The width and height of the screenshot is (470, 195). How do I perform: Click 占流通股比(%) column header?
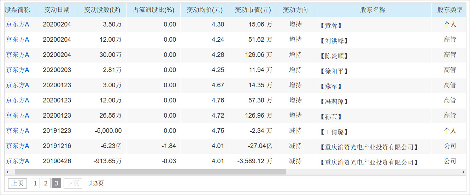click(153, 10)
